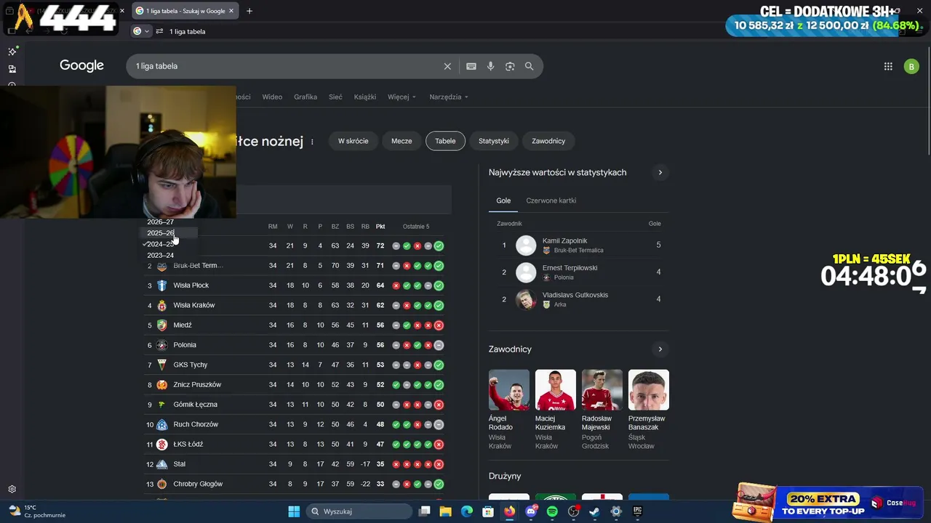
Task: Expand the Narzędzia search tools menu
Action: (x=449, y=97)
